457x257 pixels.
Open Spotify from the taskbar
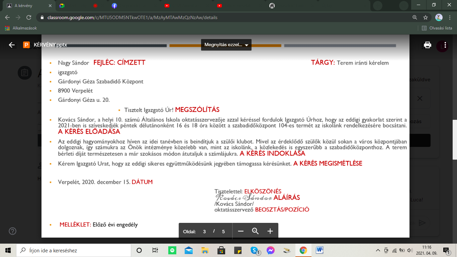pos(172,250)
